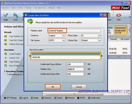132x104 pixels.
Task: Click the Copy Disk Wizard link
Action: tap(16, 40)
